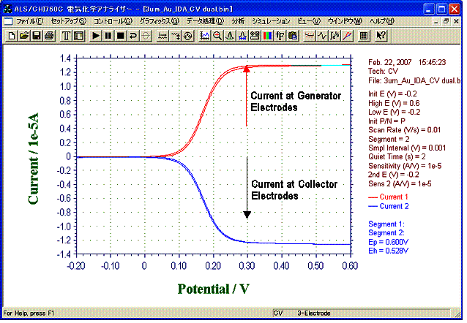
Task: Open the graph Color settings icon
Action: [x=268, y=35]
